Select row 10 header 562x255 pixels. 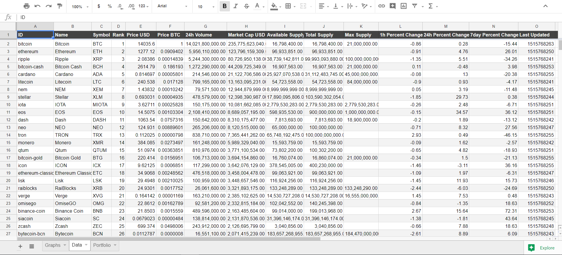(8, 105)
